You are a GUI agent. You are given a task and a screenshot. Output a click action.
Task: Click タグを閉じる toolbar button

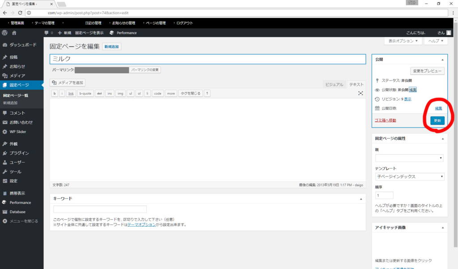pyautogui.click(x=191, y=93)
